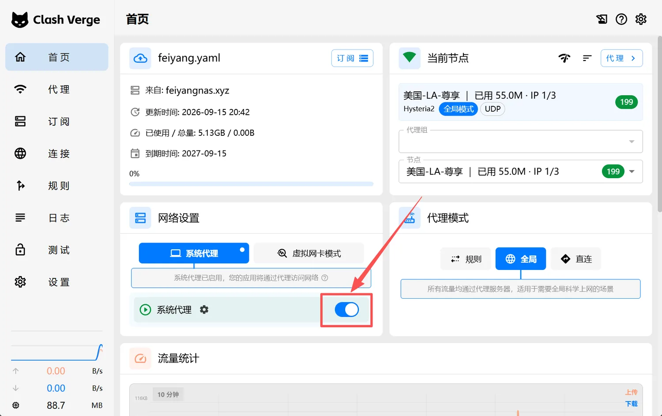Viewport: 662px width, 416px height.
Task: Open help via the question mark icon
Action: (x=621, y=19)
